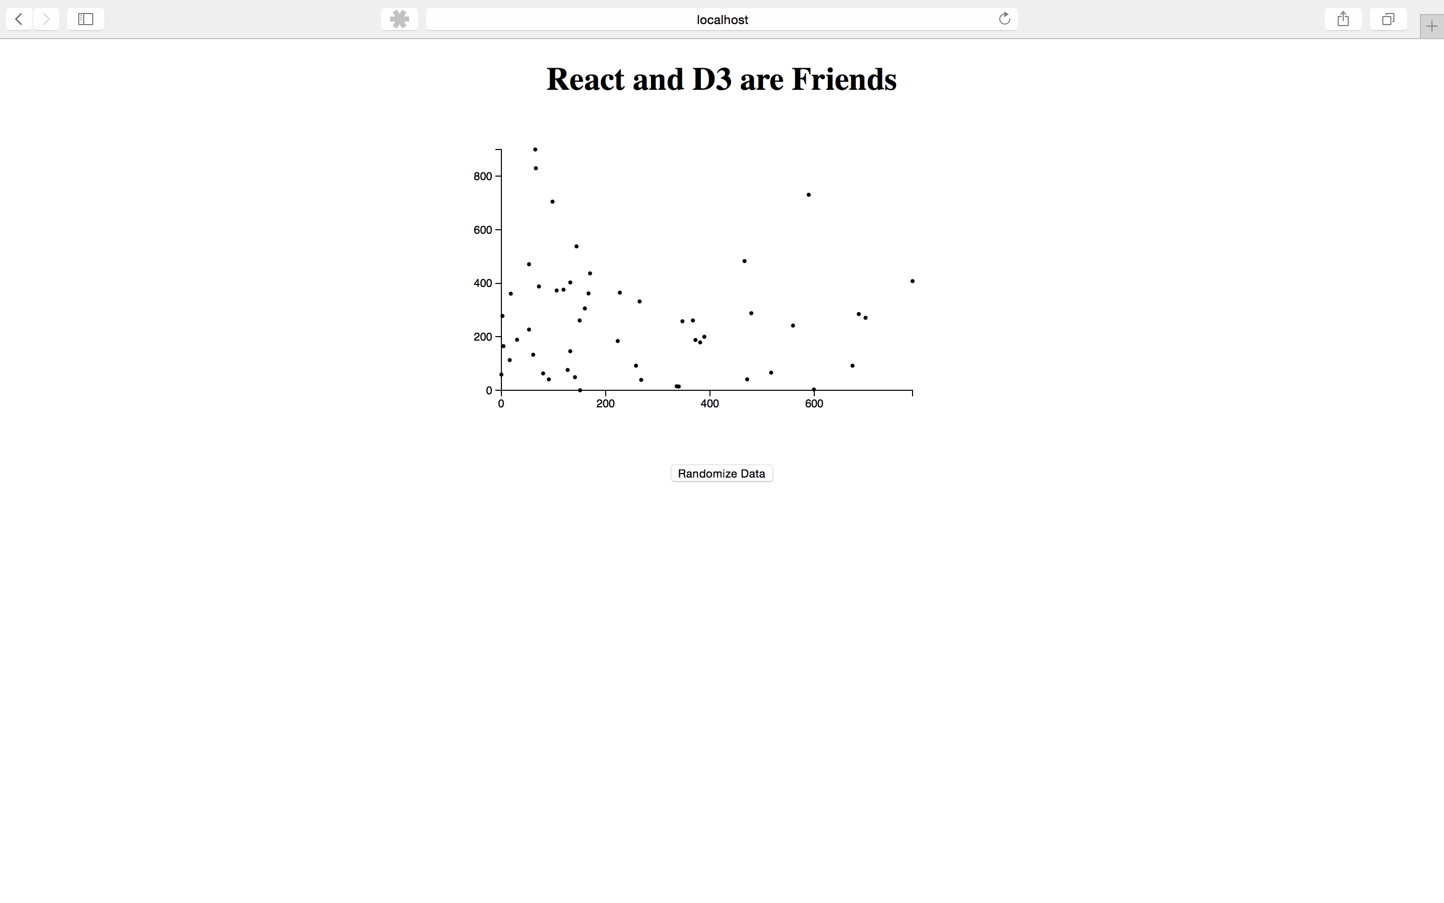Image resolution: width=1444 pixels, height=903 pixels.
Task: Click the topmost scatter point near 900
Action: [x=535, y=149]
